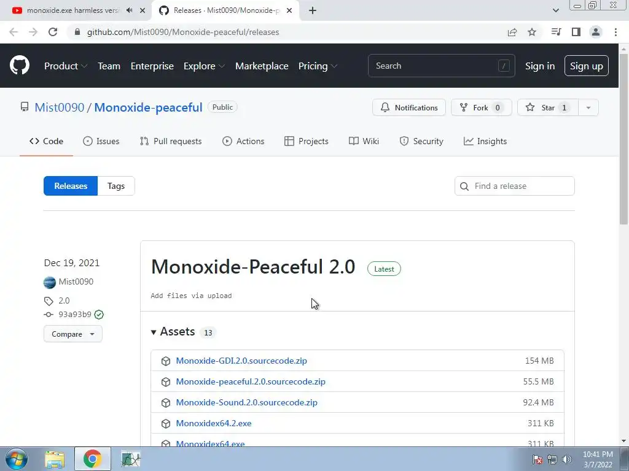Star the repository with the Star button

(x=548, y=107)
